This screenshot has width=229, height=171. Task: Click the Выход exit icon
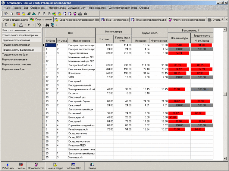92,166
